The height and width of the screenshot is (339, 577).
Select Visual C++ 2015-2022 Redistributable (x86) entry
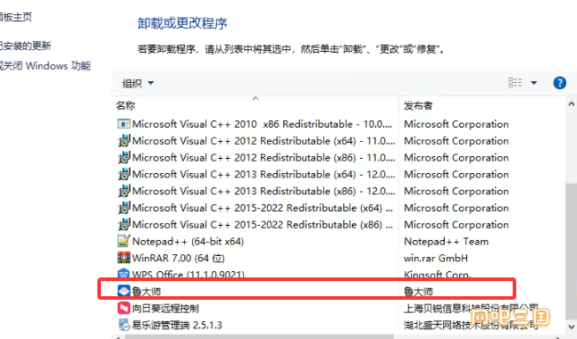[x=263, y=225]
